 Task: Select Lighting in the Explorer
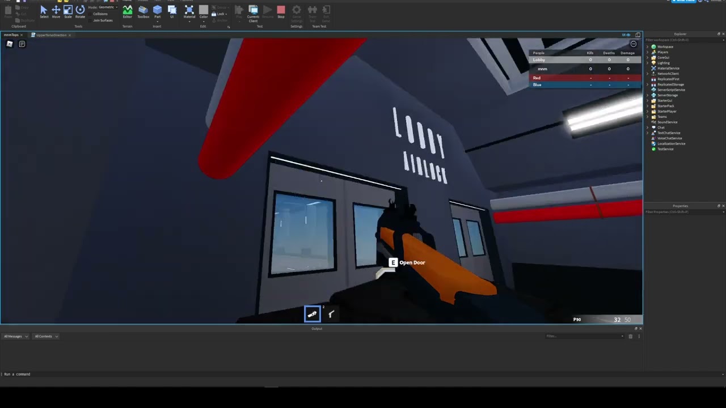pos(664,63)
